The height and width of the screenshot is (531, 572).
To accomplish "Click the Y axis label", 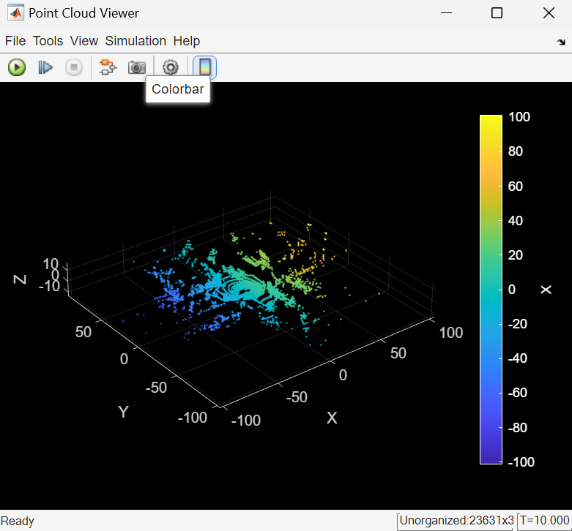I will click(123, 412).
